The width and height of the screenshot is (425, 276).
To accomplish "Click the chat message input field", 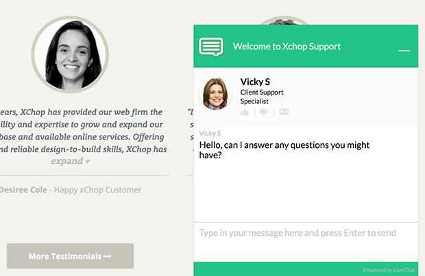I will [305, 234].
